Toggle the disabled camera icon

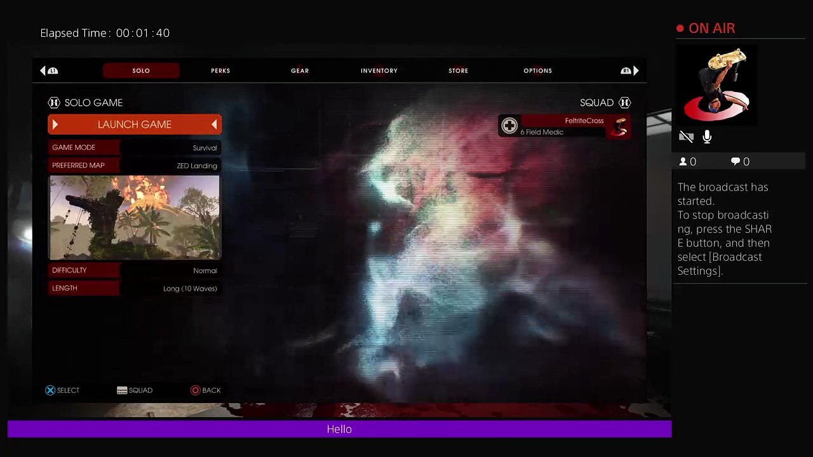click(x=686, y=136)
